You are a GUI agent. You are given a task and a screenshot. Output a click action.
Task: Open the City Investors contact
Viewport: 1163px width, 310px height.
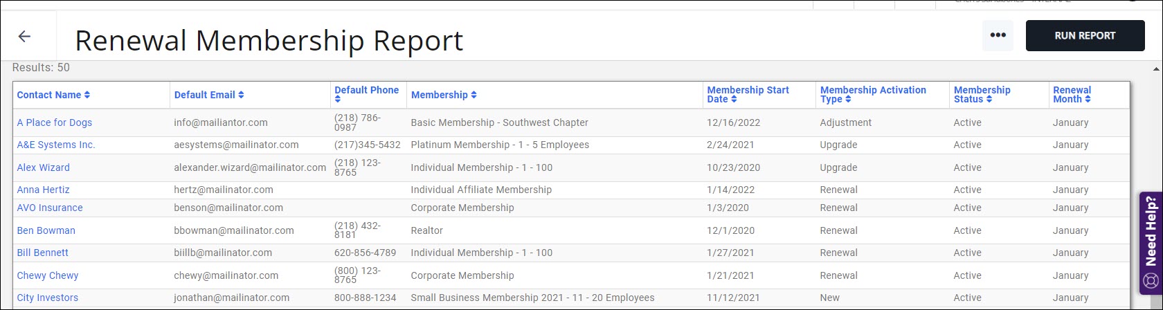[x=48, y=298]
